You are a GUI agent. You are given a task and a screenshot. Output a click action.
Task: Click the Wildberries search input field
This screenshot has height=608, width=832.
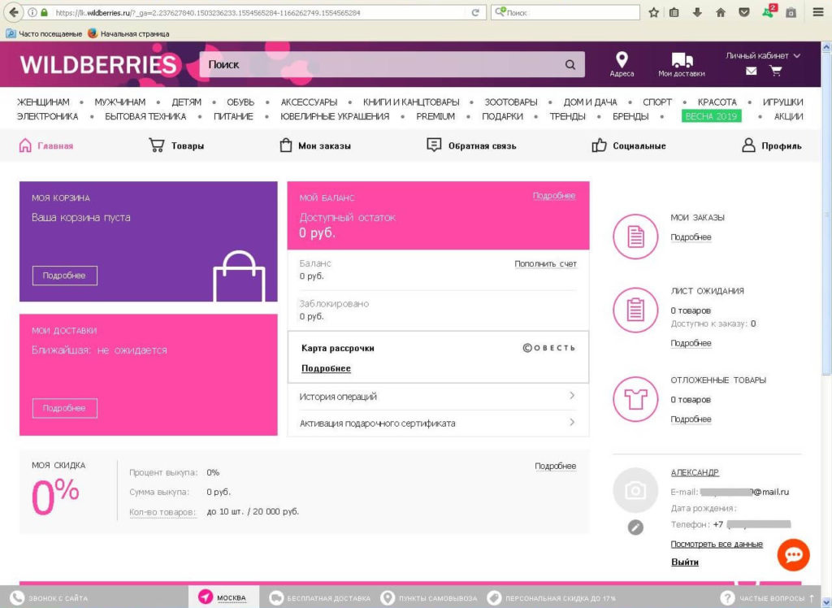tap(380, 65)
